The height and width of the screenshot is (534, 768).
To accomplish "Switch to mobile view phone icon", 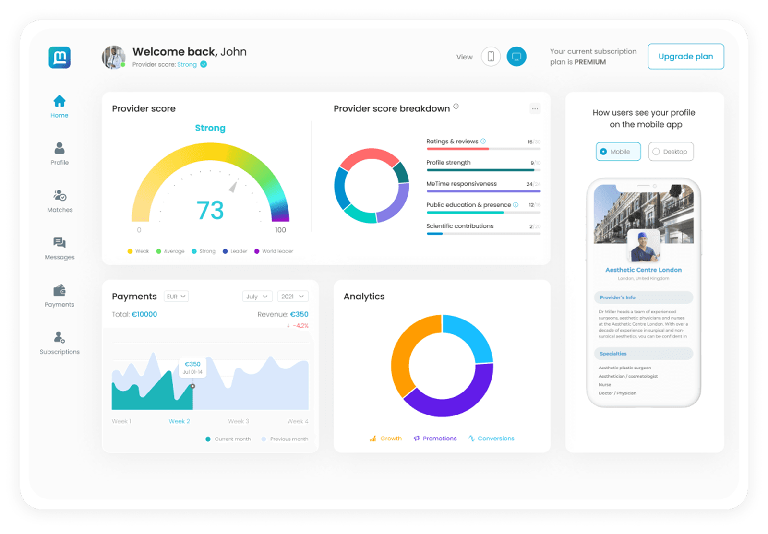I will pyautogui.click(x=491, y=57).
